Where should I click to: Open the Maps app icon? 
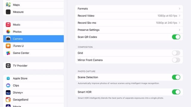click(x=8, y=5)
